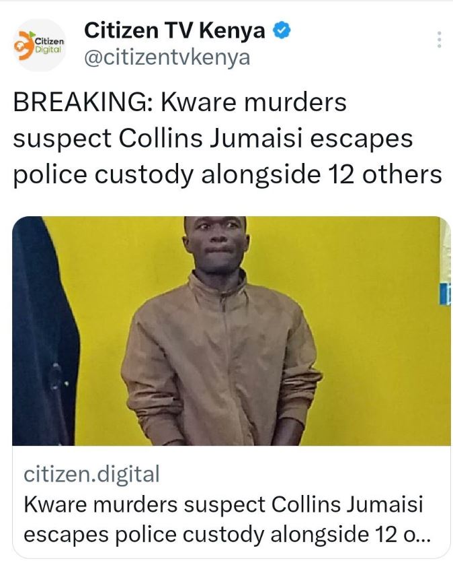Click Collins Jumaisi name in tweet body
The height and width of the screenshot is (563, 453).
(211, 139)
